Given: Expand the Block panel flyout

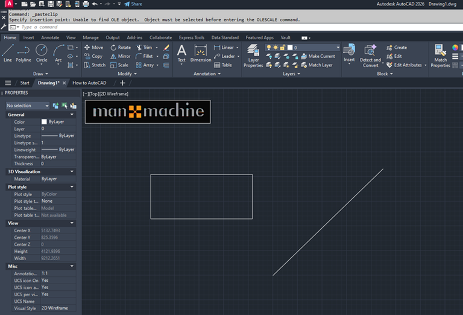Looking at the screenshot, I should (x=385, y=74).
